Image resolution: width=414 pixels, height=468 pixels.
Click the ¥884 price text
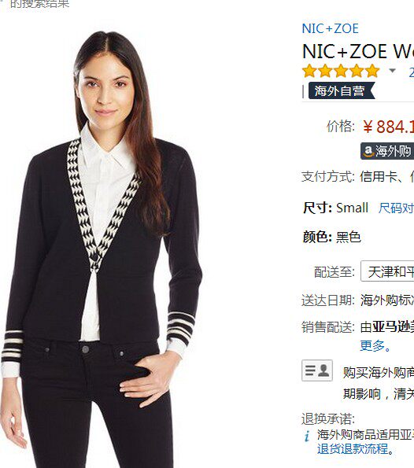[389, 127]
